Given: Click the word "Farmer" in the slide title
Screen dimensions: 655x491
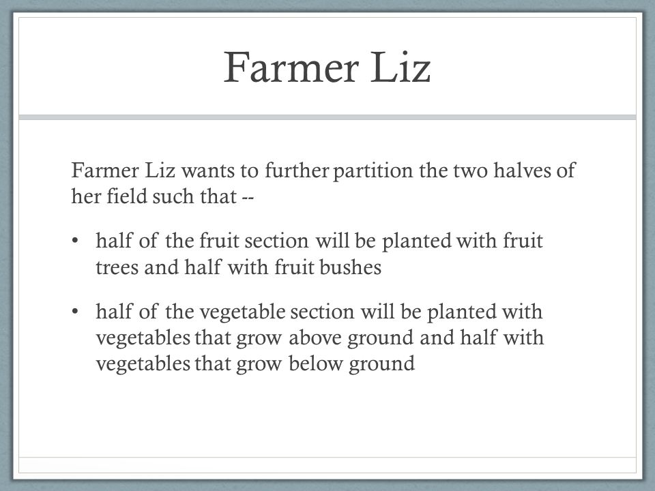Looking at the screenshot, I should [291, 68].
